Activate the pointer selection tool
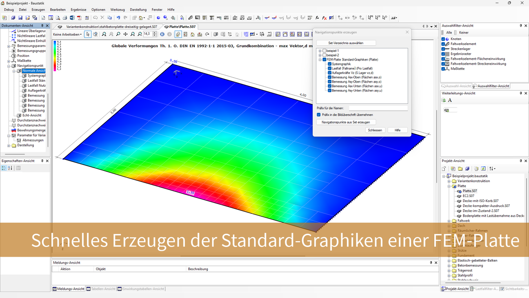The height and width of the screenshot is (298, 529). click(x=88, y=34)
